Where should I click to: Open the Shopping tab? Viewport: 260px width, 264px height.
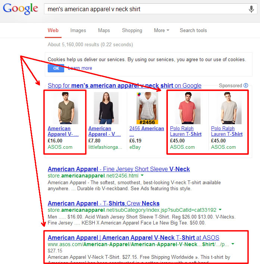pos(132,31)
